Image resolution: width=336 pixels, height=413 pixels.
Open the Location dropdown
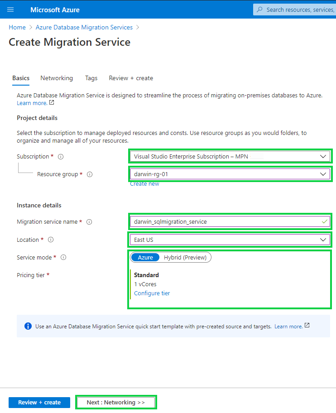(x=230, y=240)
